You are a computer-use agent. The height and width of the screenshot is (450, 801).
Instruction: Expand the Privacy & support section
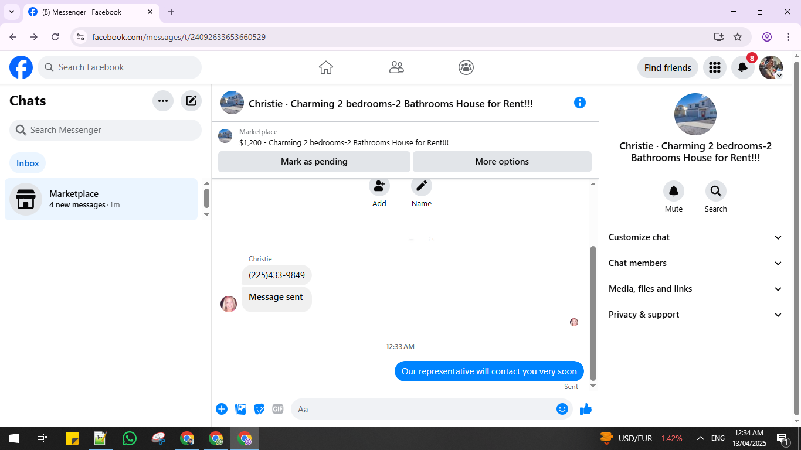coord(695,315)
